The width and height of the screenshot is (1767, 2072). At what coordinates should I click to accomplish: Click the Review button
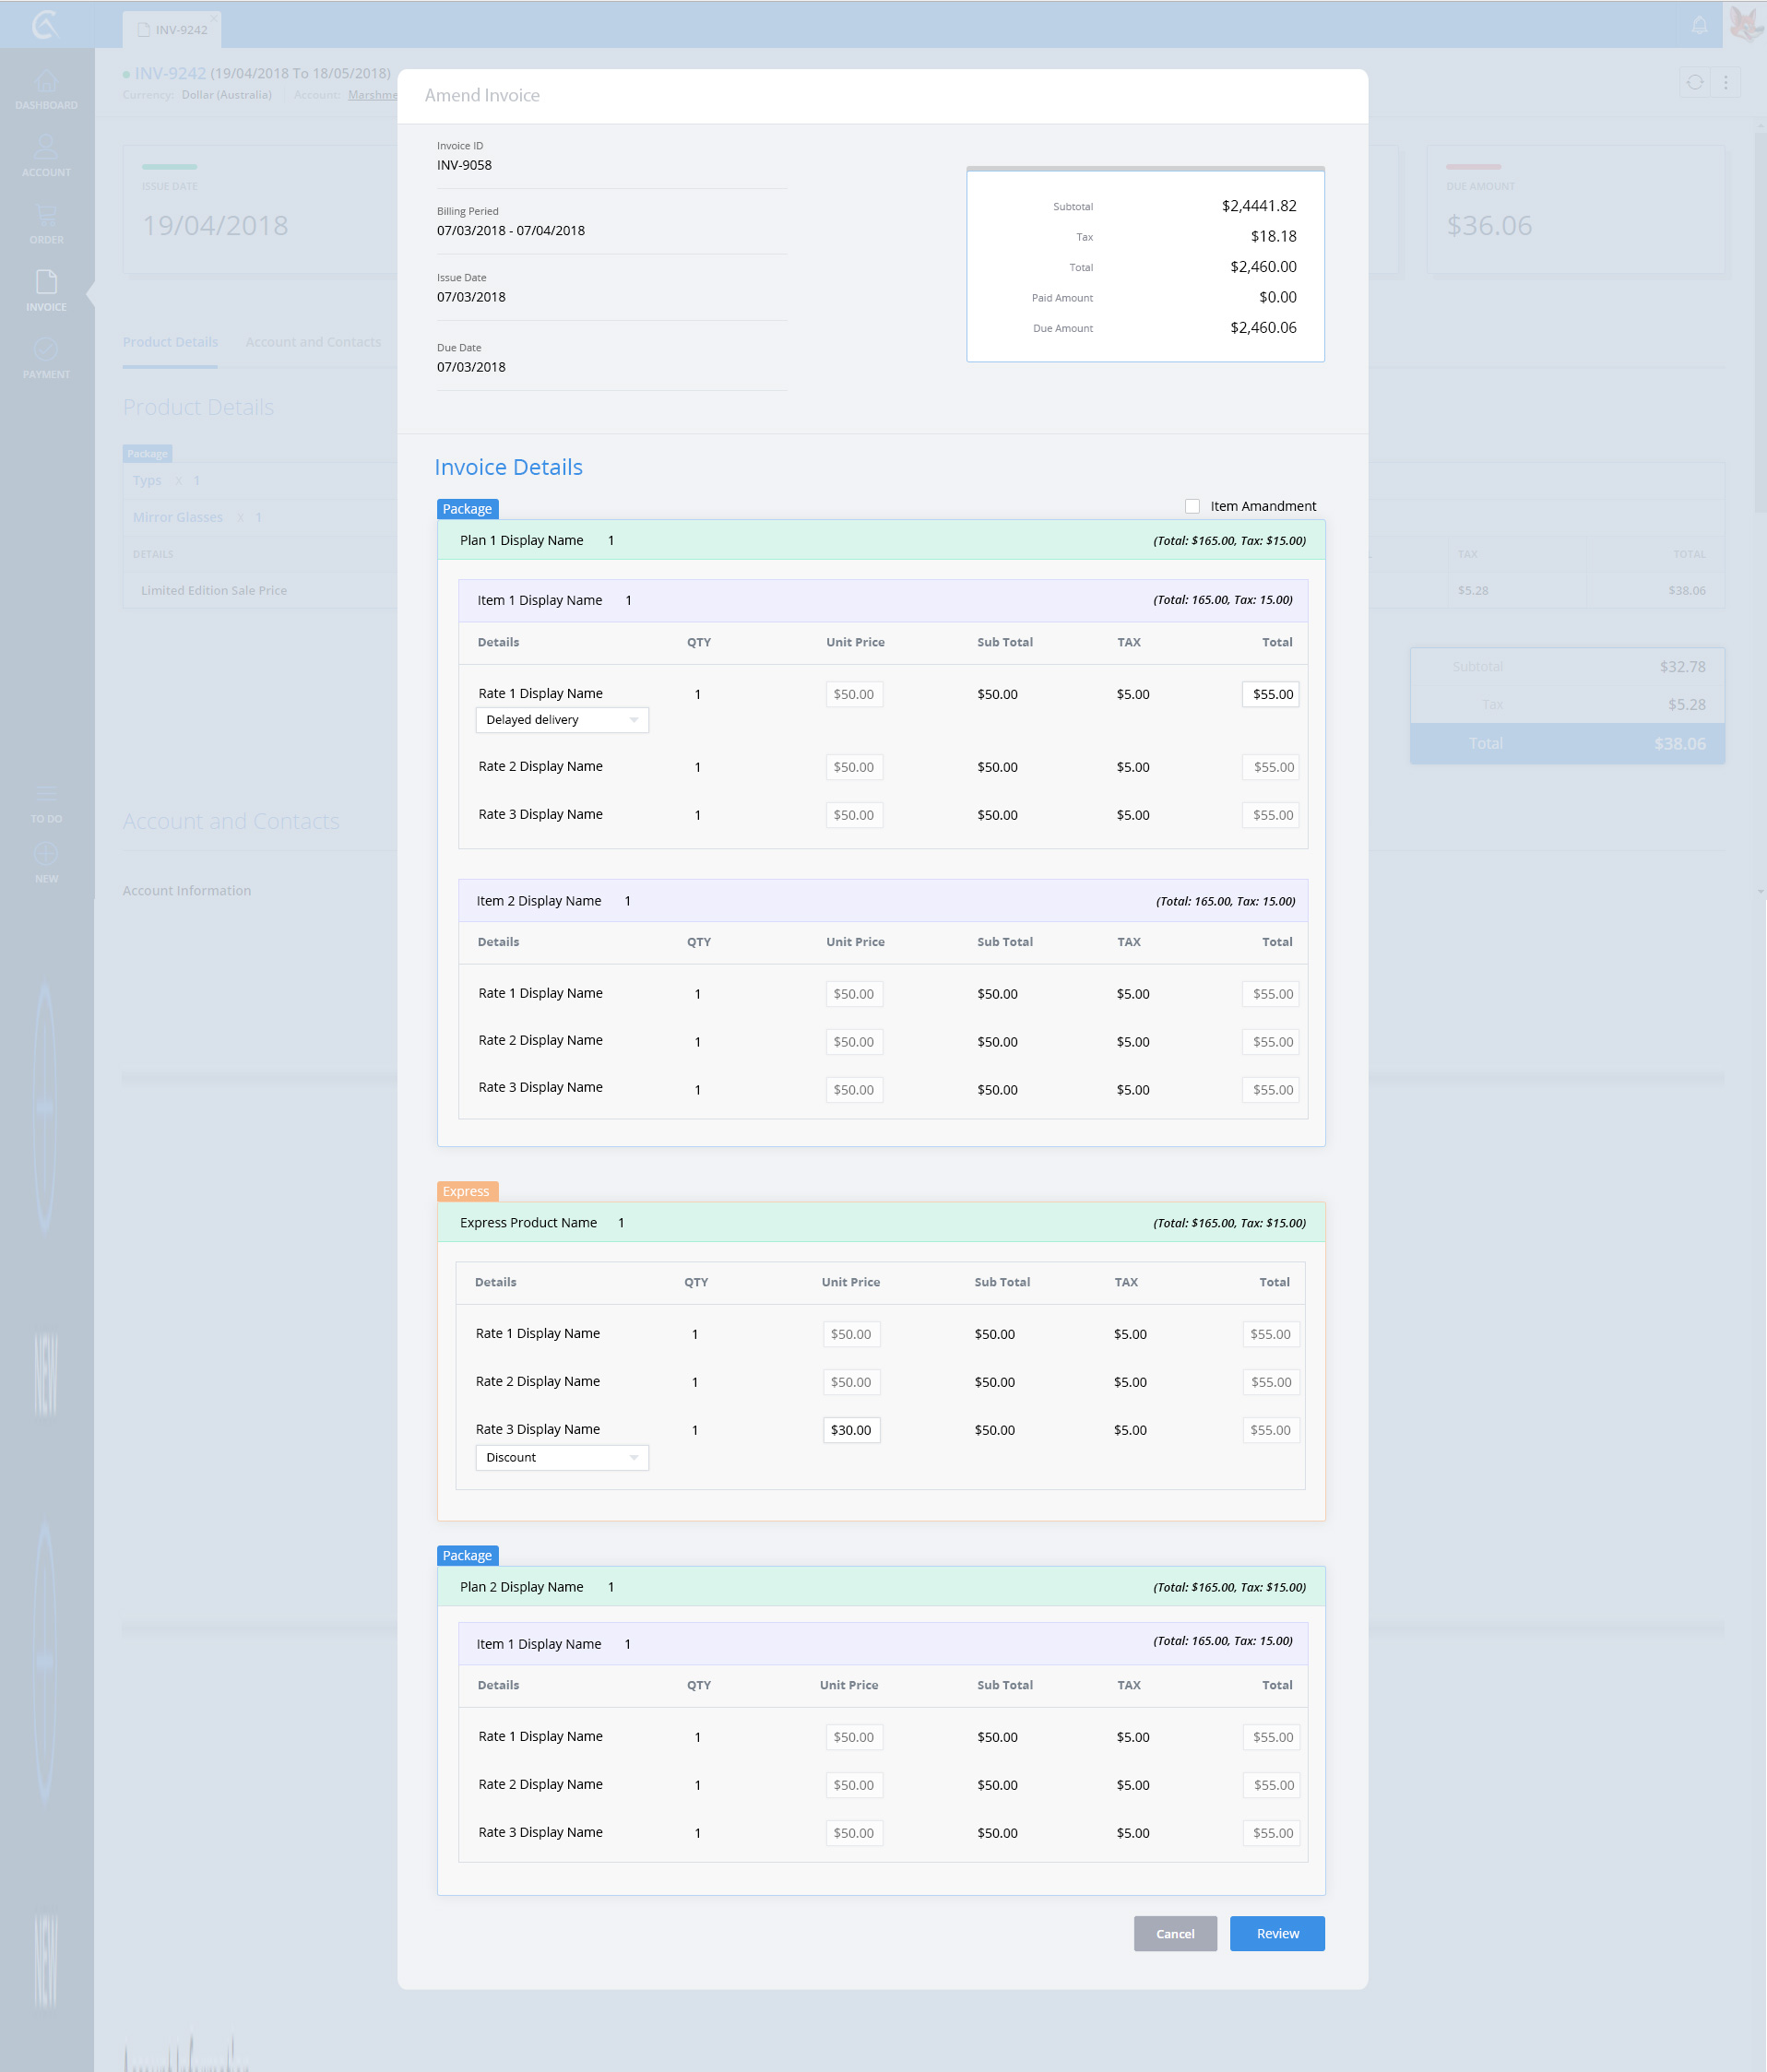[x=1276, y=1933]
